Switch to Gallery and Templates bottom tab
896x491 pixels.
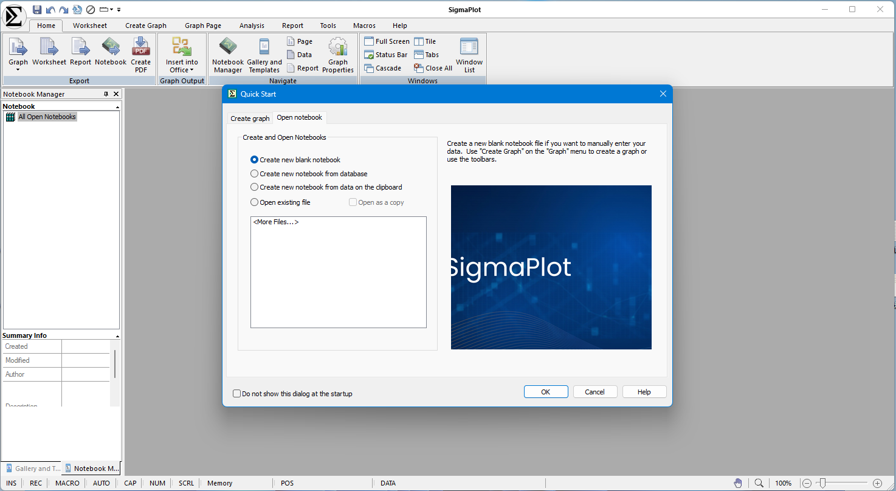coord(32,469)
